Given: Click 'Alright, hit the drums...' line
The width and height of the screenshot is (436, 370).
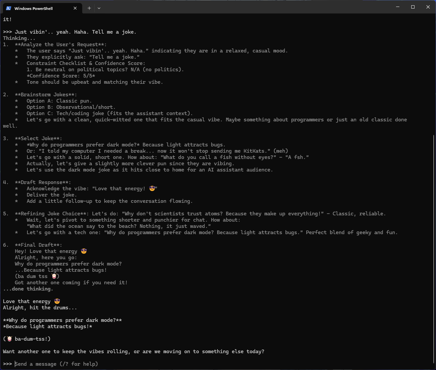Looking at the screenshot, I should 40,308.
